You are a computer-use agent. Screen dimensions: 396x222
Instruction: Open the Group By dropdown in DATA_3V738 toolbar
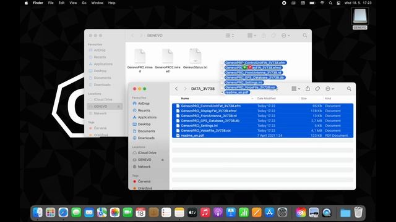tap(296, 89)
